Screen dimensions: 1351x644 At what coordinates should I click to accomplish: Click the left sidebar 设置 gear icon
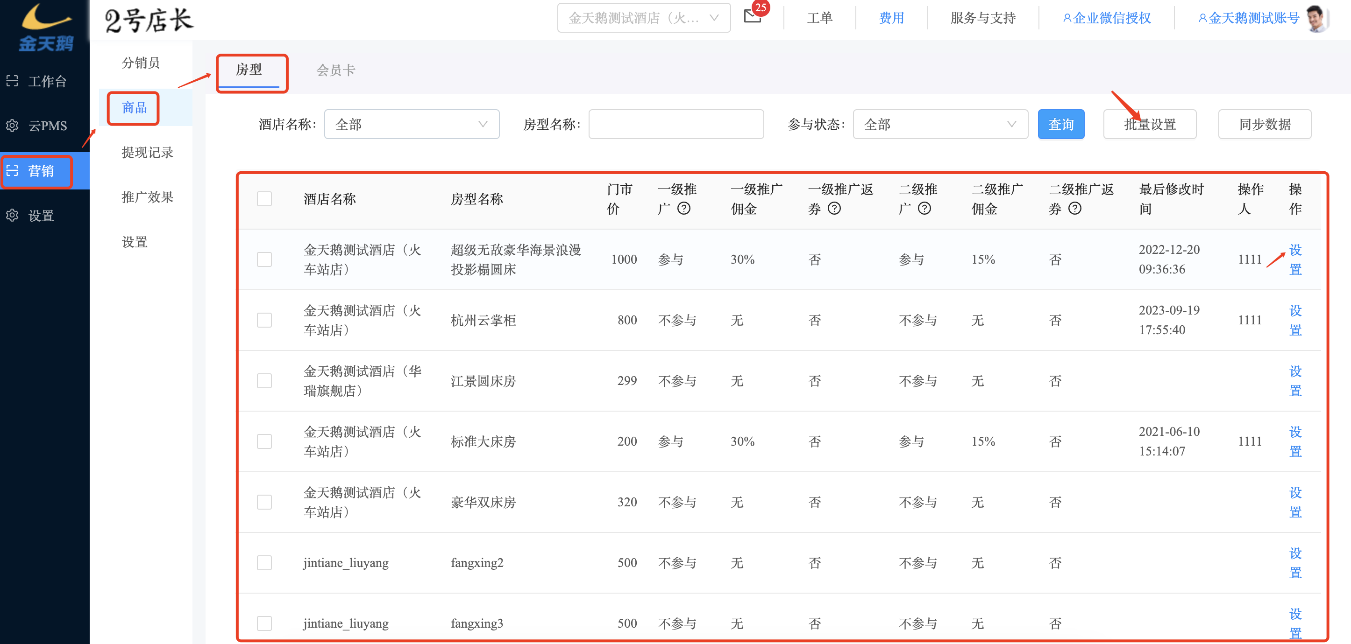12,215
